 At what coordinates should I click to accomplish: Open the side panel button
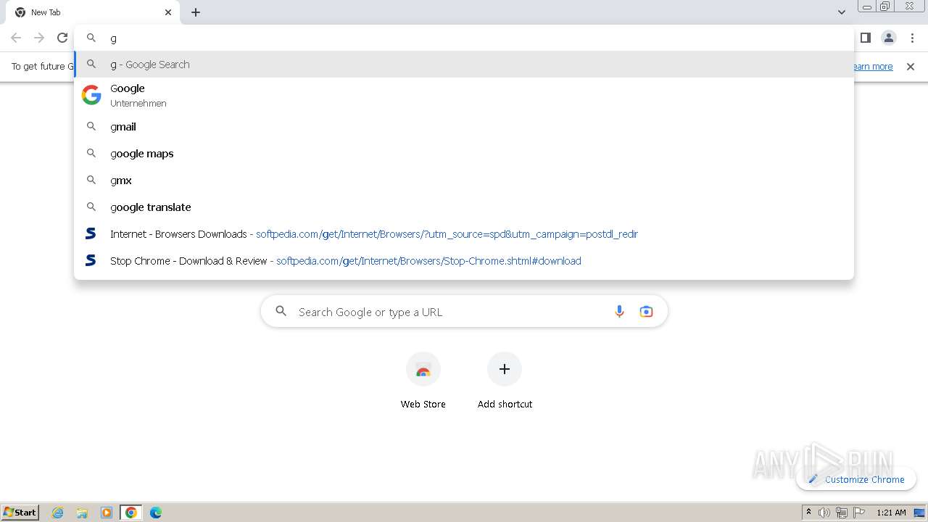tap(865, 38)
